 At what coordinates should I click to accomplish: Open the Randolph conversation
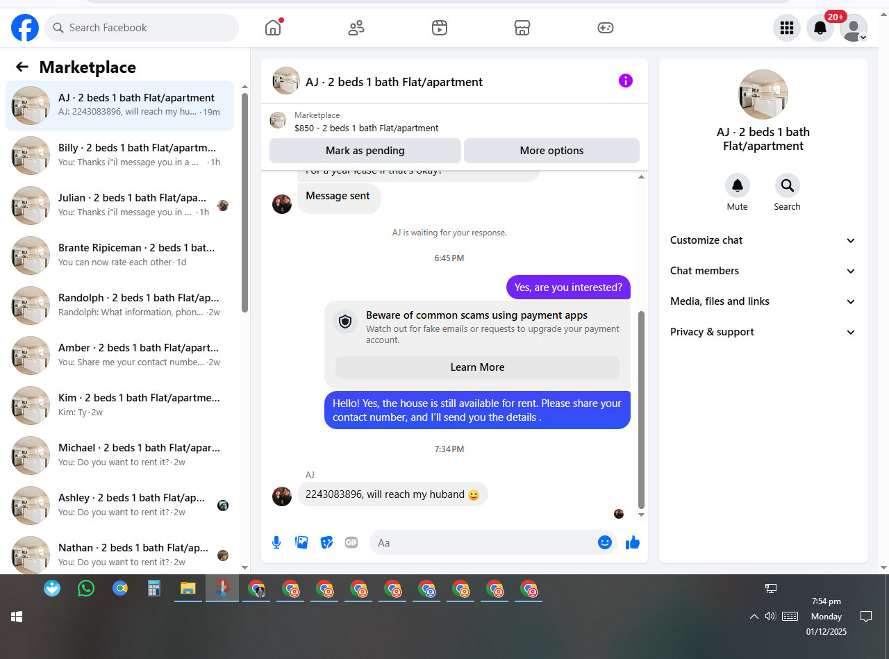[x=119, y=305]
